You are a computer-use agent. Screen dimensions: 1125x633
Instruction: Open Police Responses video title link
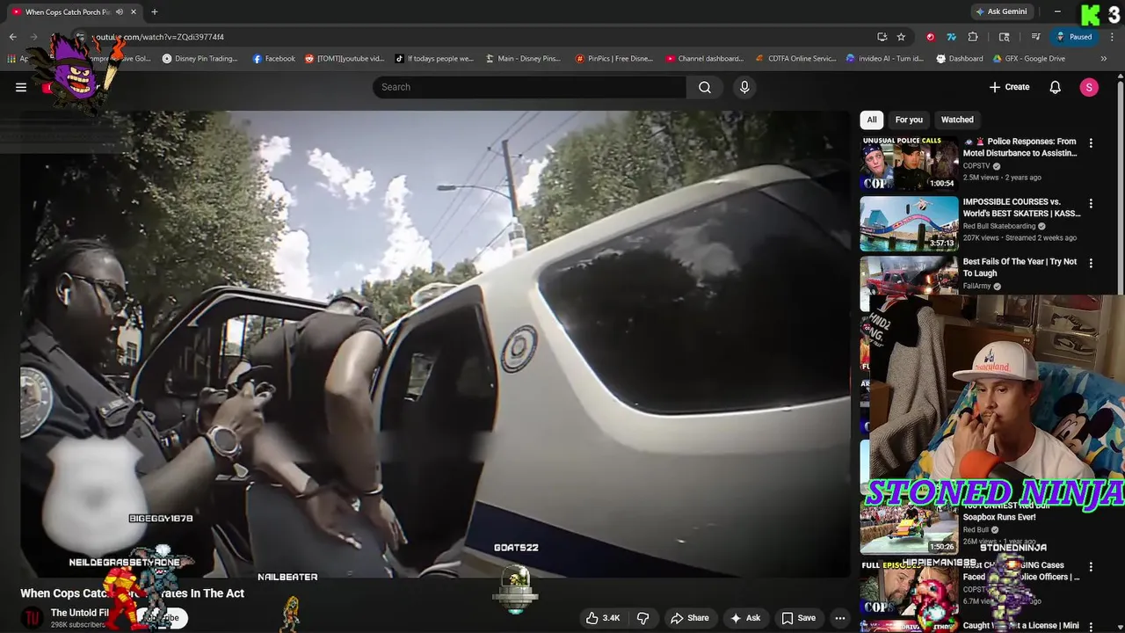coord(1020,147)
